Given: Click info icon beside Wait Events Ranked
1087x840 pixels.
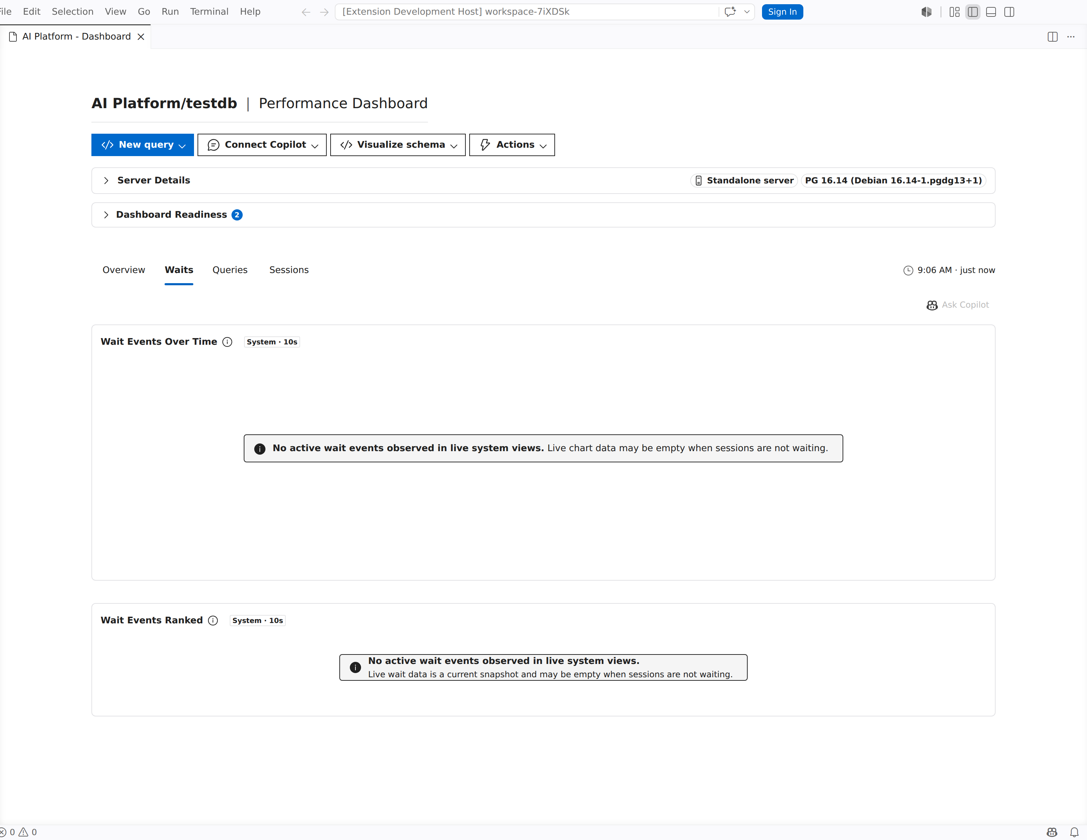Looking at the screenshot, I should coord(213,620).
